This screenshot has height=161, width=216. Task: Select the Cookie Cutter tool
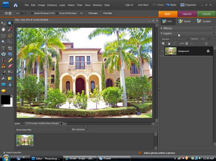3,54
